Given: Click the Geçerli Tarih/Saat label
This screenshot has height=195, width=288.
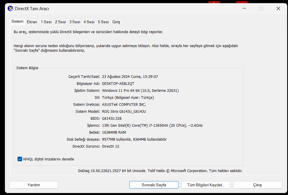Looking at the screenshot, I should 84,76.
